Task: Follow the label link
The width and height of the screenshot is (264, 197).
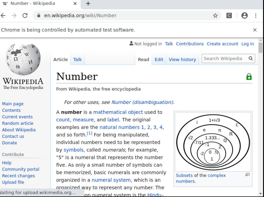Action: [113, 120]
